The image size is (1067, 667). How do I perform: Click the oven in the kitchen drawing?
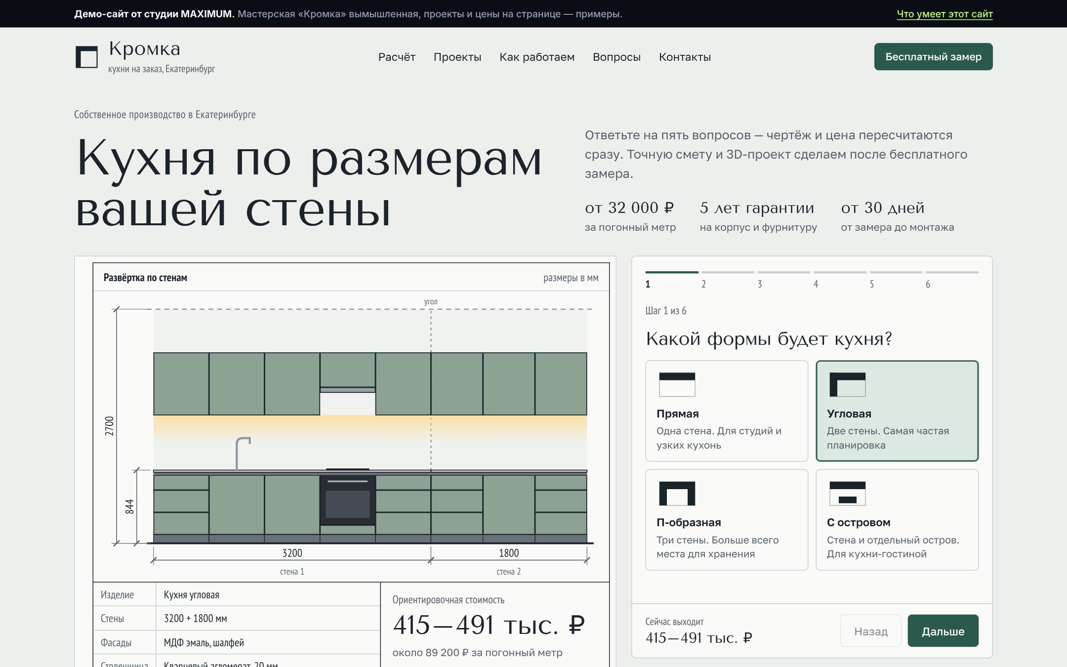pos(347,500)
